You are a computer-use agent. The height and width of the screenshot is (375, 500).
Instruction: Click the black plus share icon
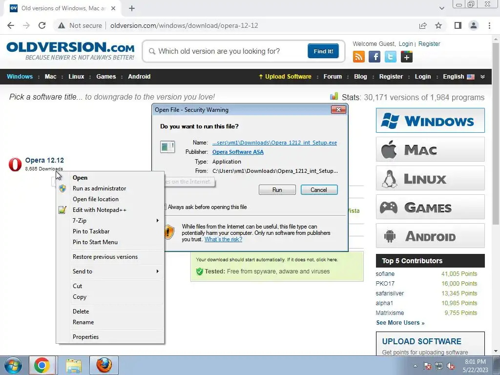tap(407, 57)
